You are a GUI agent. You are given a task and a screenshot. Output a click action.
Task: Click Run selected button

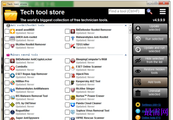tap(150, 39)
